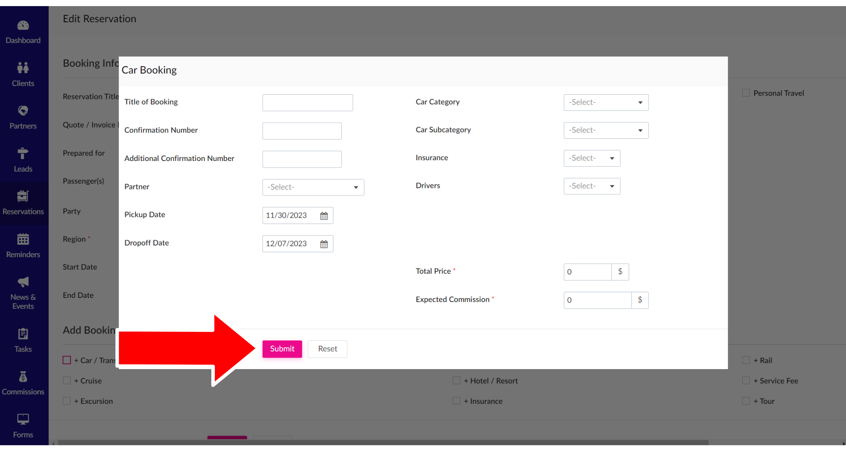Open Pickup Date calendar picker icon
The width and height of the screenshot is (846, 450).
[324, 216]
